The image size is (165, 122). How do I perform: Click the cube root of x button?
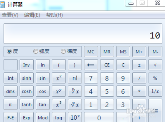click(x=75, y=105)
